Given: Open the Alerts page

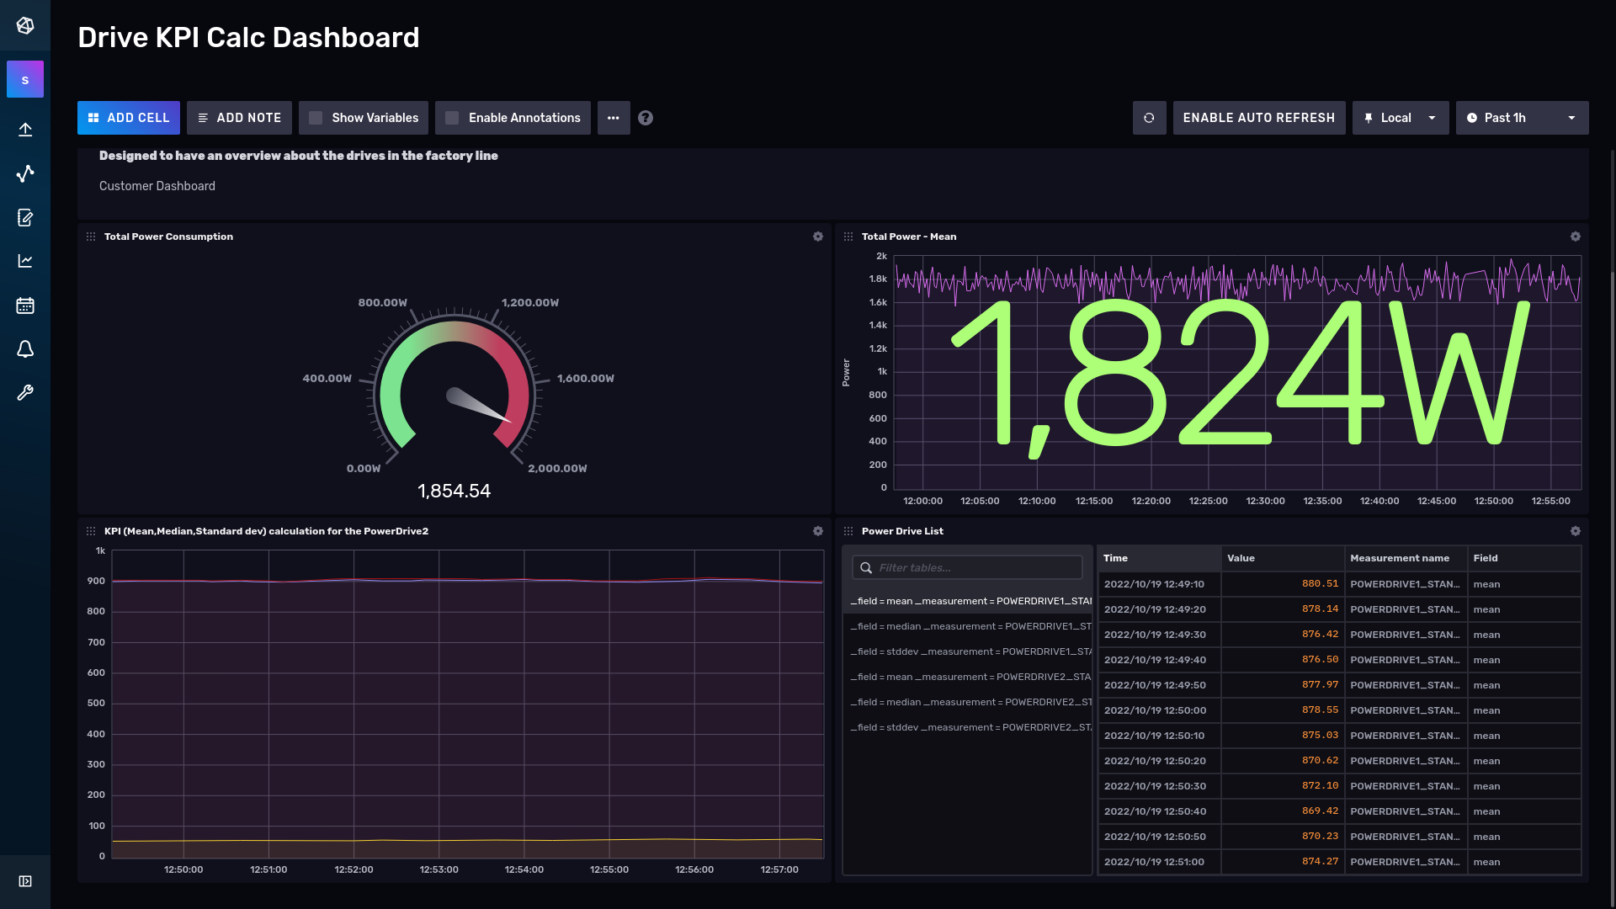Looking at the screenshot, I should point(25,348).
